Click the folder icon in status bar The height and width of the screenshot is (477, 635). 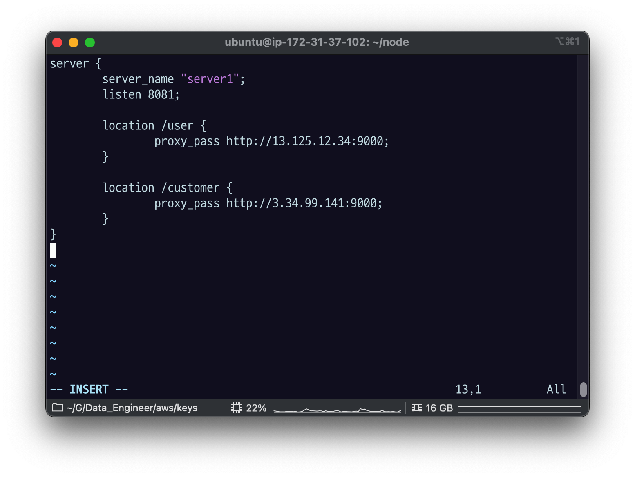click(x=58, y=408)
